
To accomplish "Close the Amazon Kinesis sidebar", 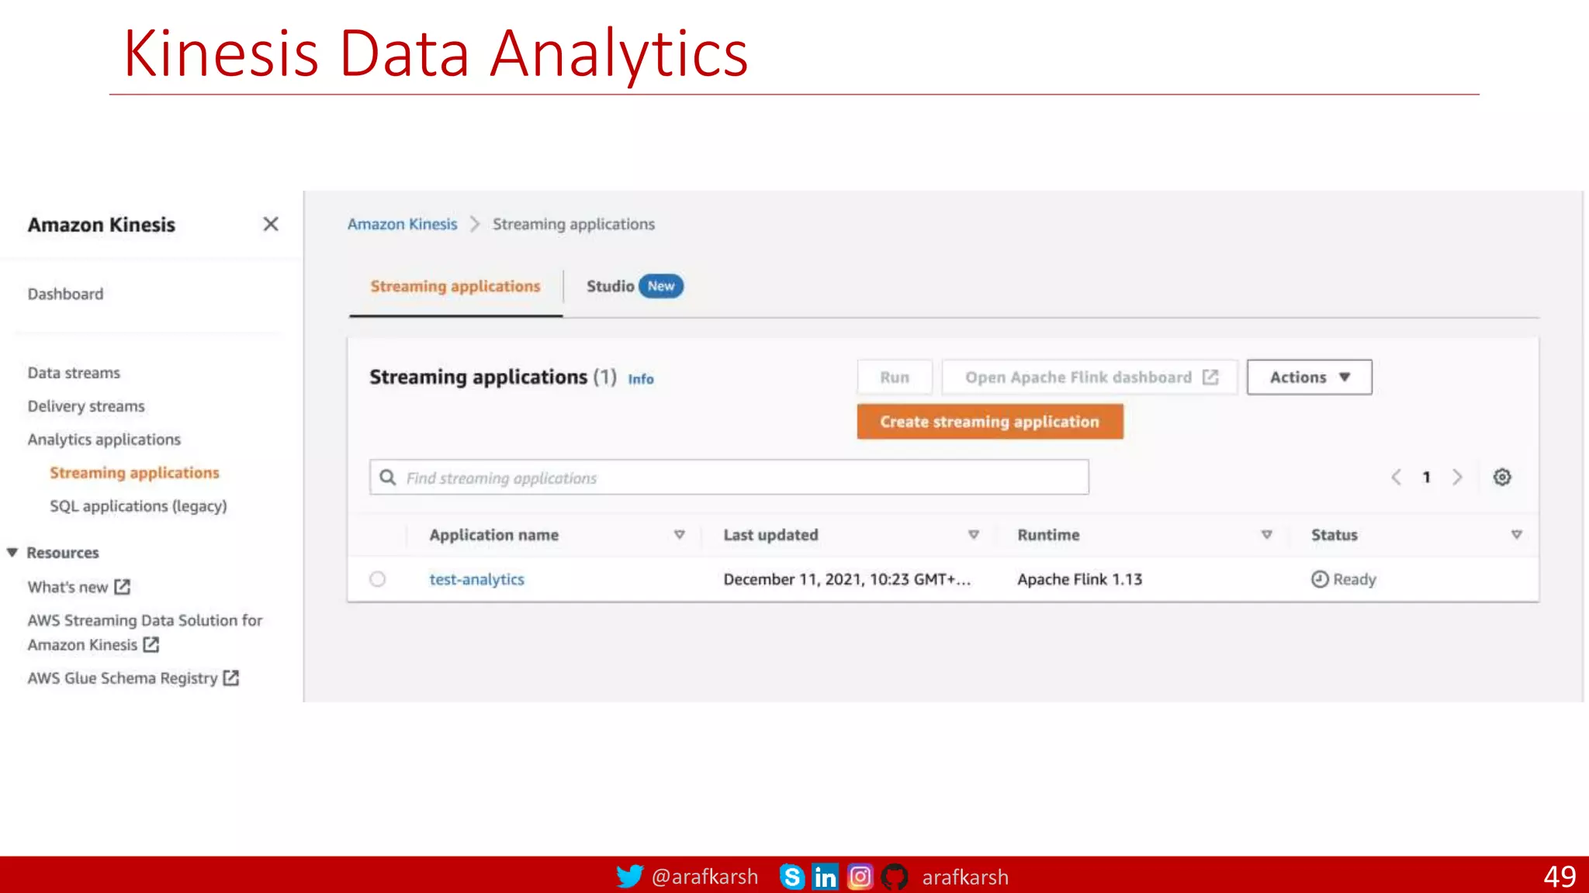I will (270, 224).
